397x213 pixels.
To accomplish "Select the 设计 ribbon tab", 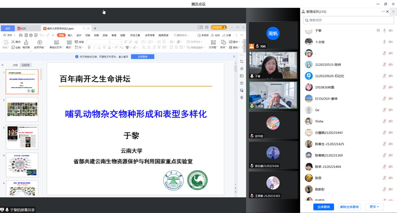I will point(79,36).
